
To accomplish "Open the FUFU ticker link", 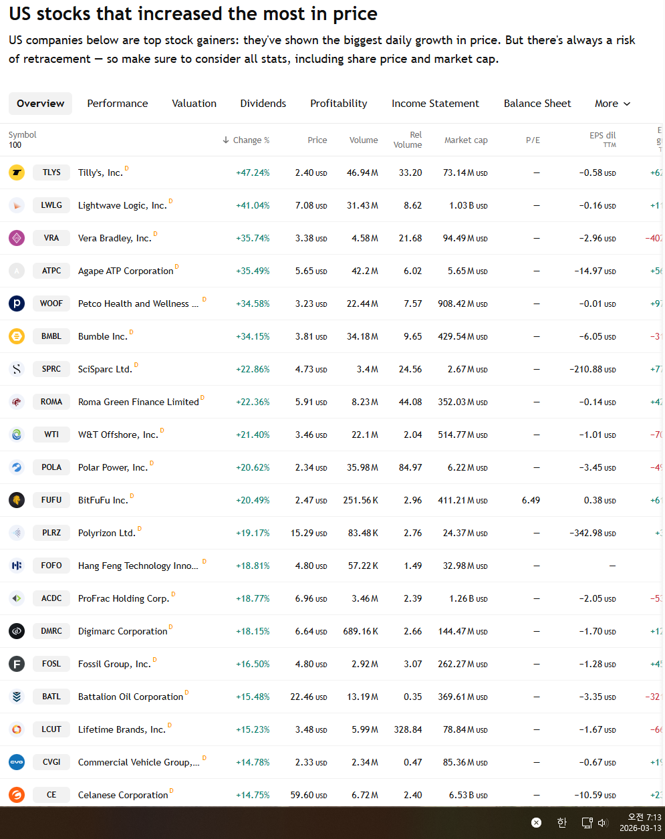I will coord(51,500).
